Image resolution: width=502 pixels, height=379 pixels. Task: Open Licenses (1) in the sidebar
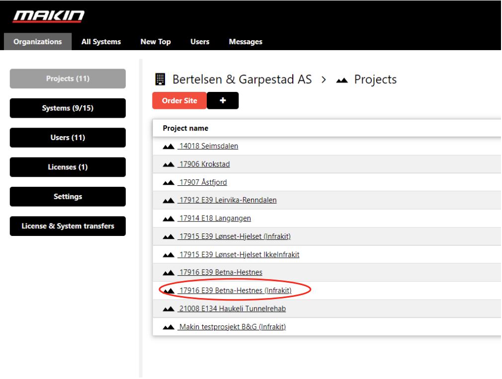68,167
